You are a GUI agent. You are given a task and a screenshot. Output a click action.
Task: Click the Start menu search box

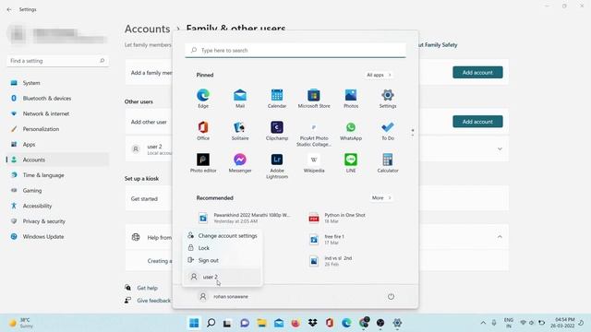[295, 50]
